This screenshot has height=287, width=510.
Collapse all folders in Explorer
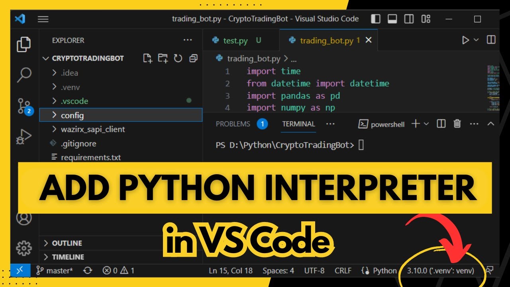pyautogui.click(x=193, y=58)
